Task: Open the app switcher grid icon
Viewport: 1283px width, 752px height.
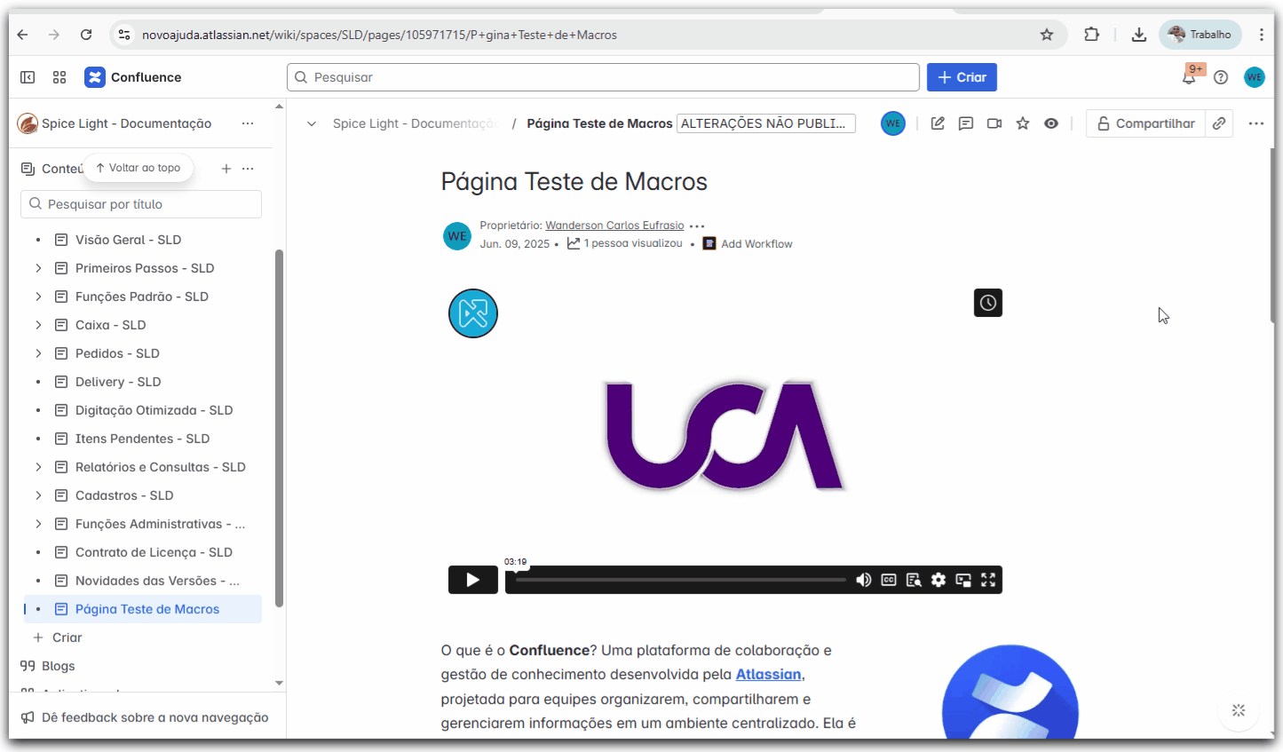Action: 59,77
